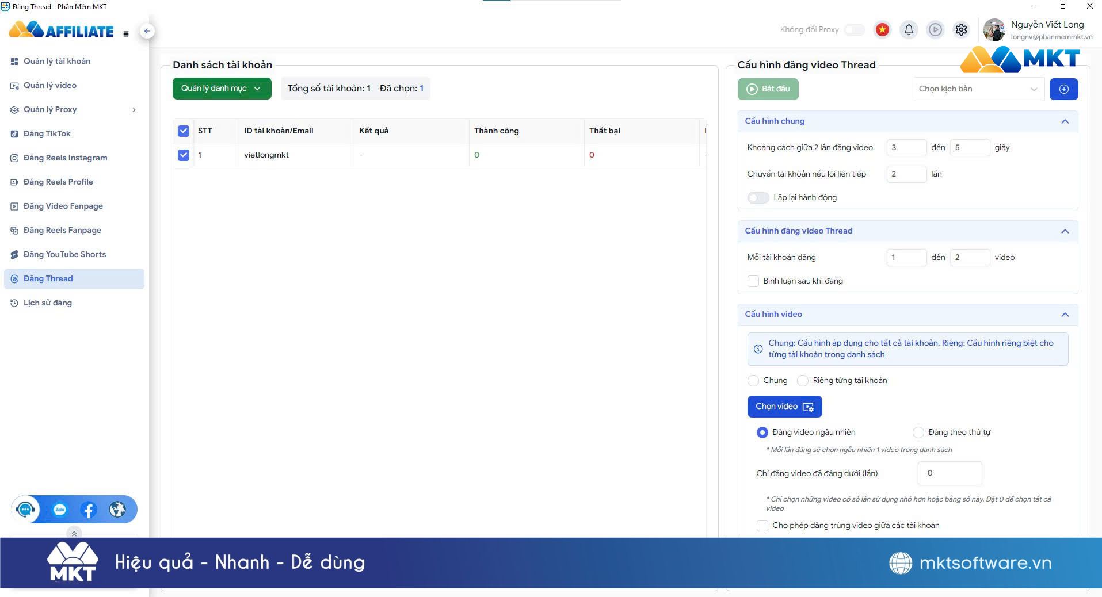The image size is (1102, 597).
Task: Collapse the Cấu hình chung section
Action: pos(1065,121)
